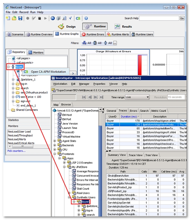Select the Buyer 178 signon.shtml trace row
The width and height of the screenshot is (190, 220).
146,121
